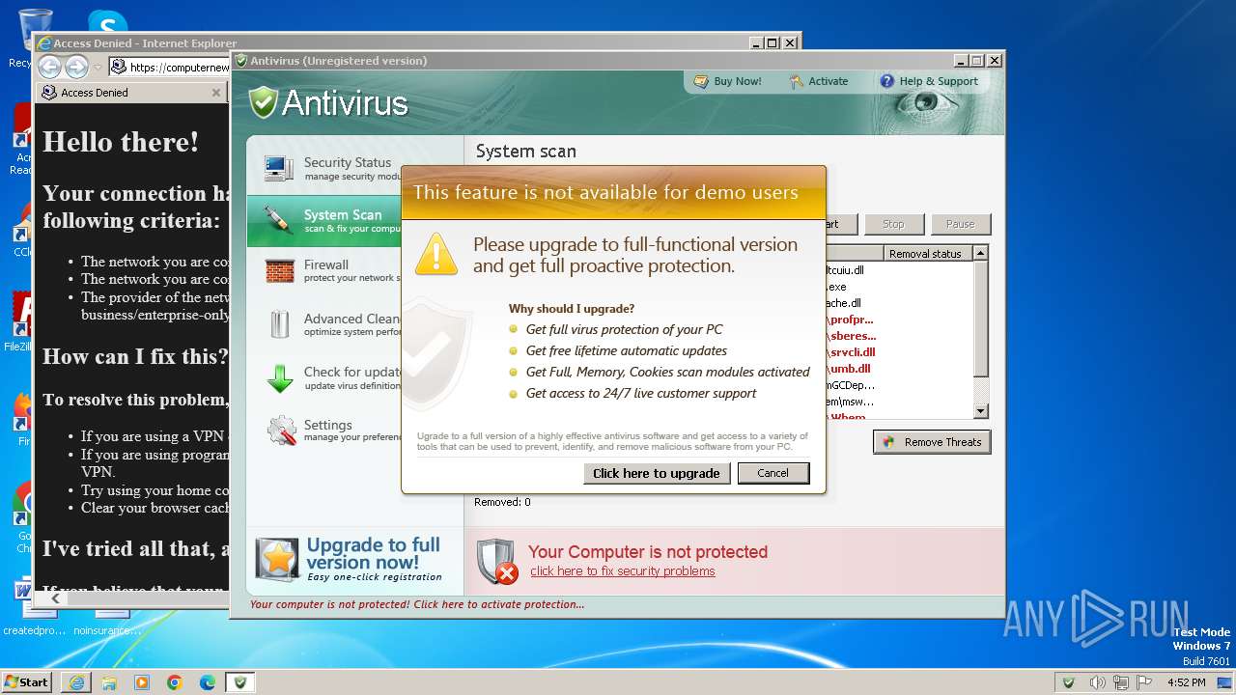Open Help & Support in antivirus header
Screen dimensions: 1236x695
pos(929,81)
